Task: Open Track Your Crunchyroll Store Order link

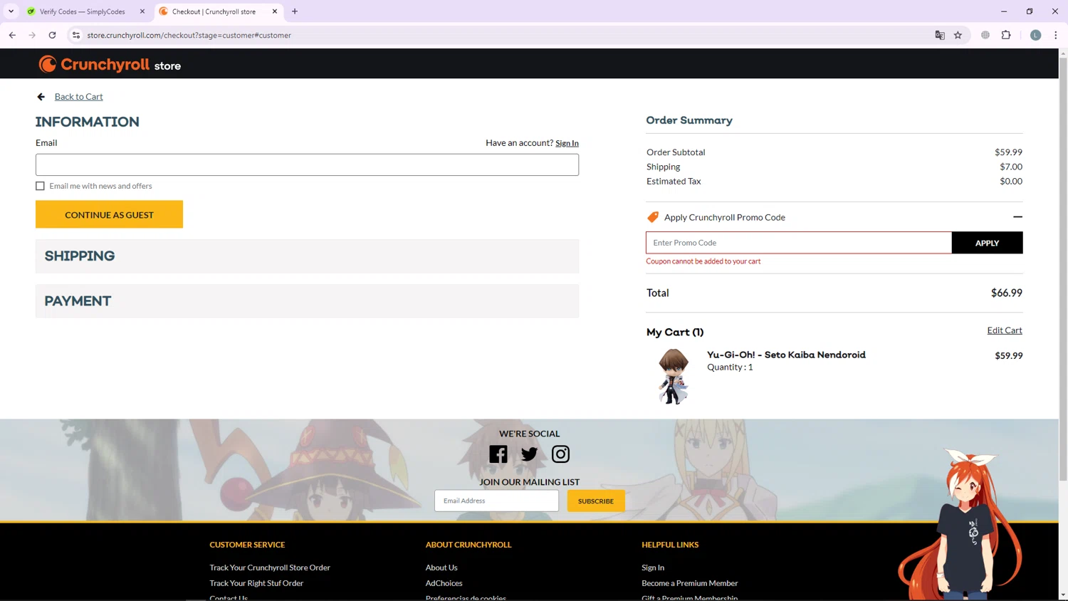Action: click(x=270, y=568)
